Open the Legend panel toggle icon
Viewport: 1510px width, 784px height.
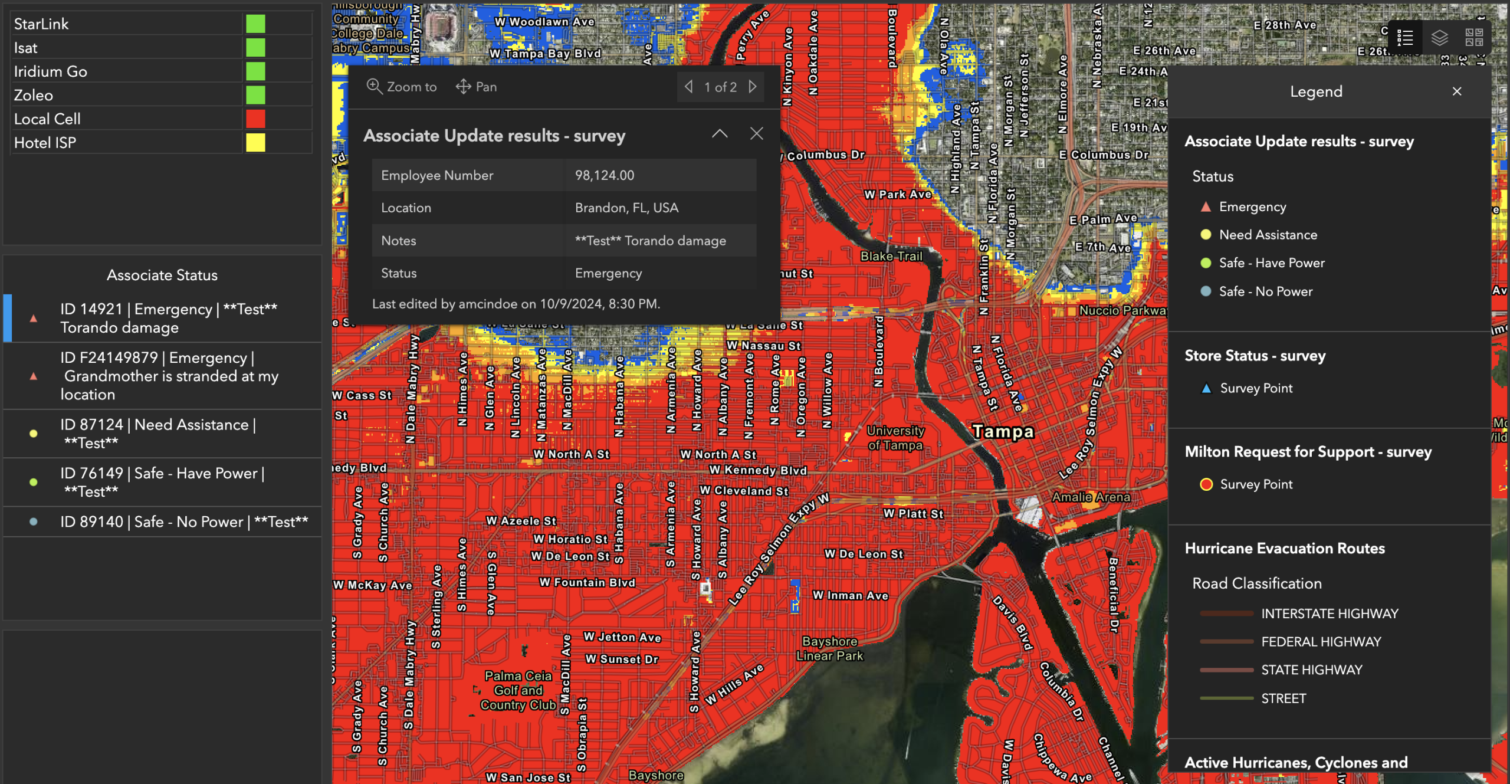point(1404,38)
